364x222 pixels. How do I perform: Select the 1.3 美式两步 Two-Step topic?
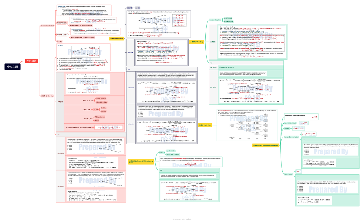(196, 42)
